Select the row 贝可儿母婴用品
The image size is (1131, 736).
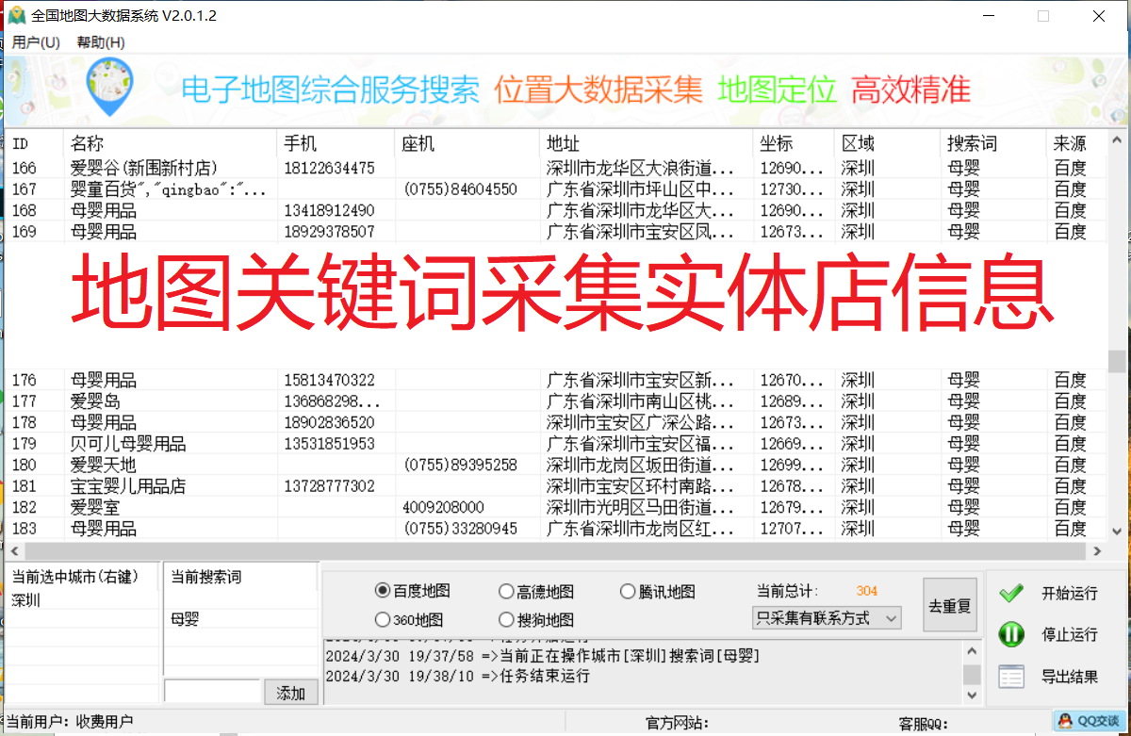point(556,444)
